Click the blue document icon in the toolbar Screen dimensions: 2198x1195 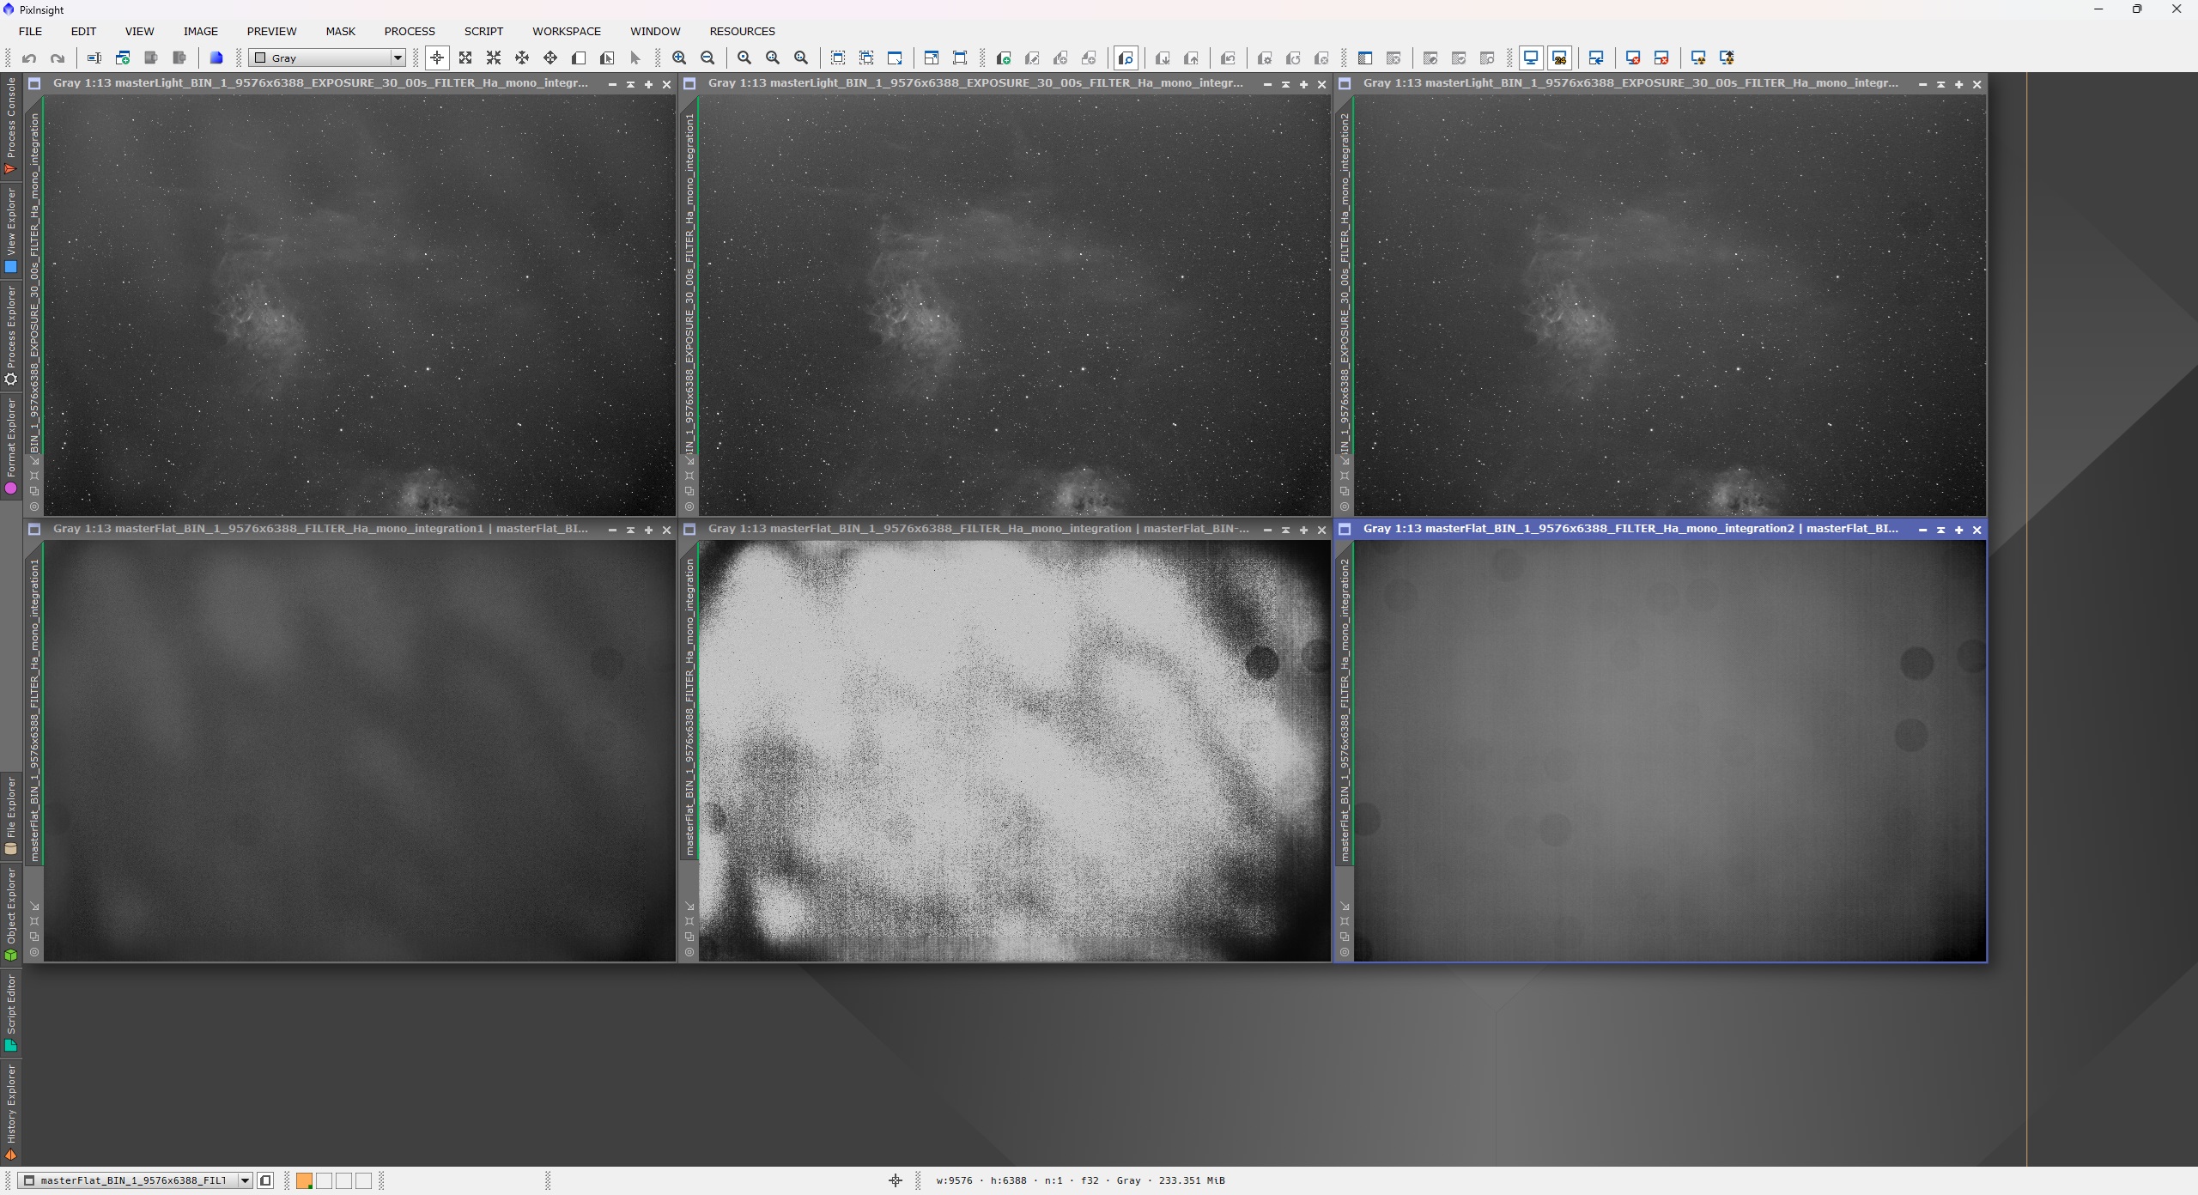(216, 58)
